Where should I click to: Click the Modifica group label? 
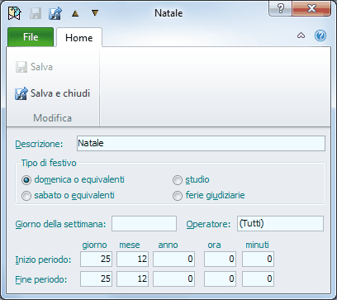[53, 118]
